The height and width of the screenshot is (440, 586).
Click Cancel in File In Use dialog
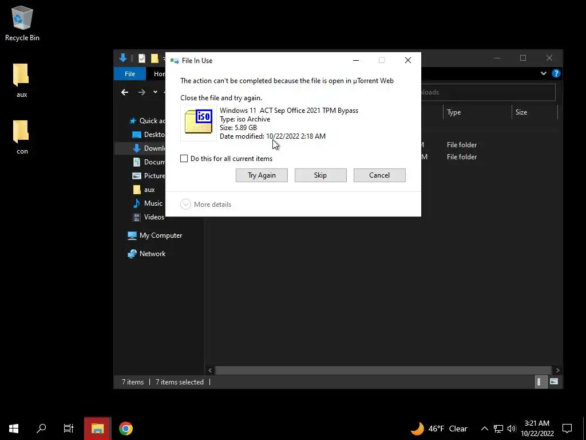click(x=379, y=175)
